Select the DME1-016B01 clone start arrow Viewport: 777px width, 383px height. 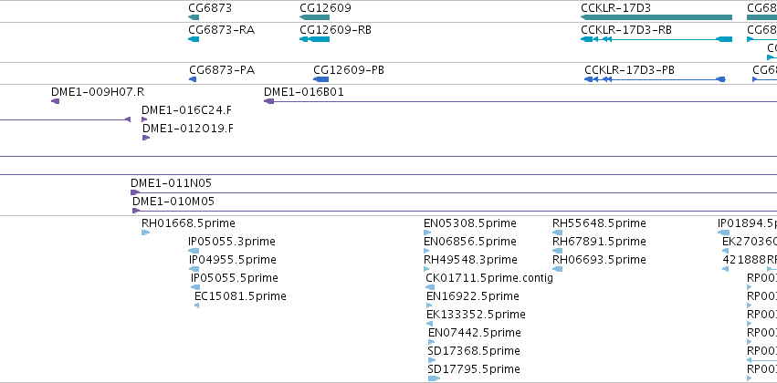point(269,101)
